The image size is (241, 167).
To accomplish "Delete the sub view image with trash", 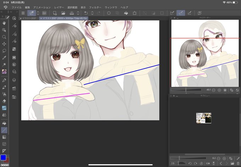I will point(238,163).
